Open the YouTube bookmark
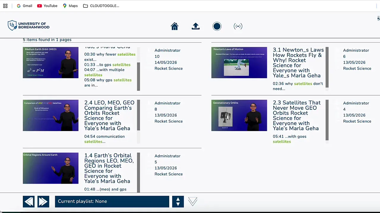Screen dimensions: 380x213 pos(47,6)
